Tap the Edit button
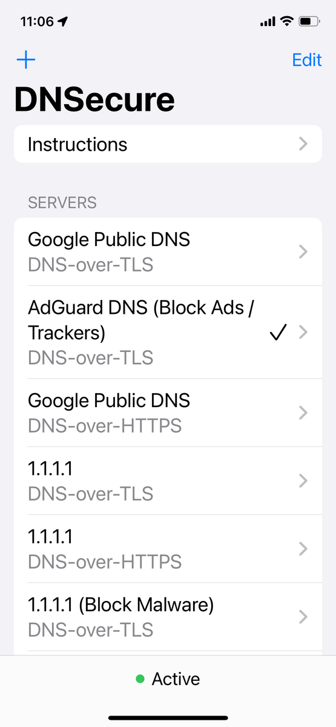The height and width of the screenshot is (727, 336). 307,60
